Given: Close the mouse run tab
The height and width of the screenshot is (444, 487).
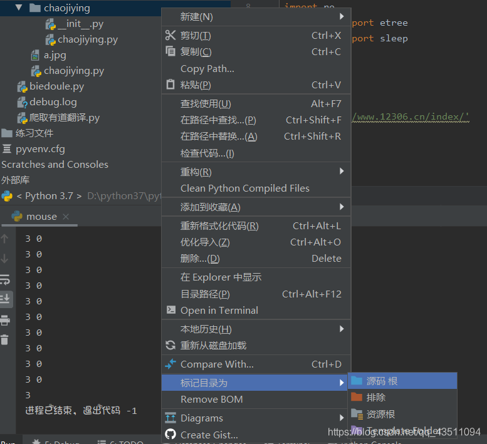Looking at the screenshot, I should (66, 217).
